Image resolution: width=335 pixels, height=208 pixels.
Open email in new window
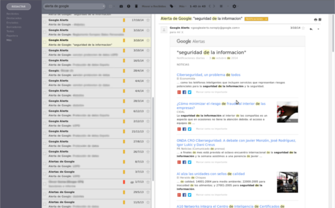320,20
